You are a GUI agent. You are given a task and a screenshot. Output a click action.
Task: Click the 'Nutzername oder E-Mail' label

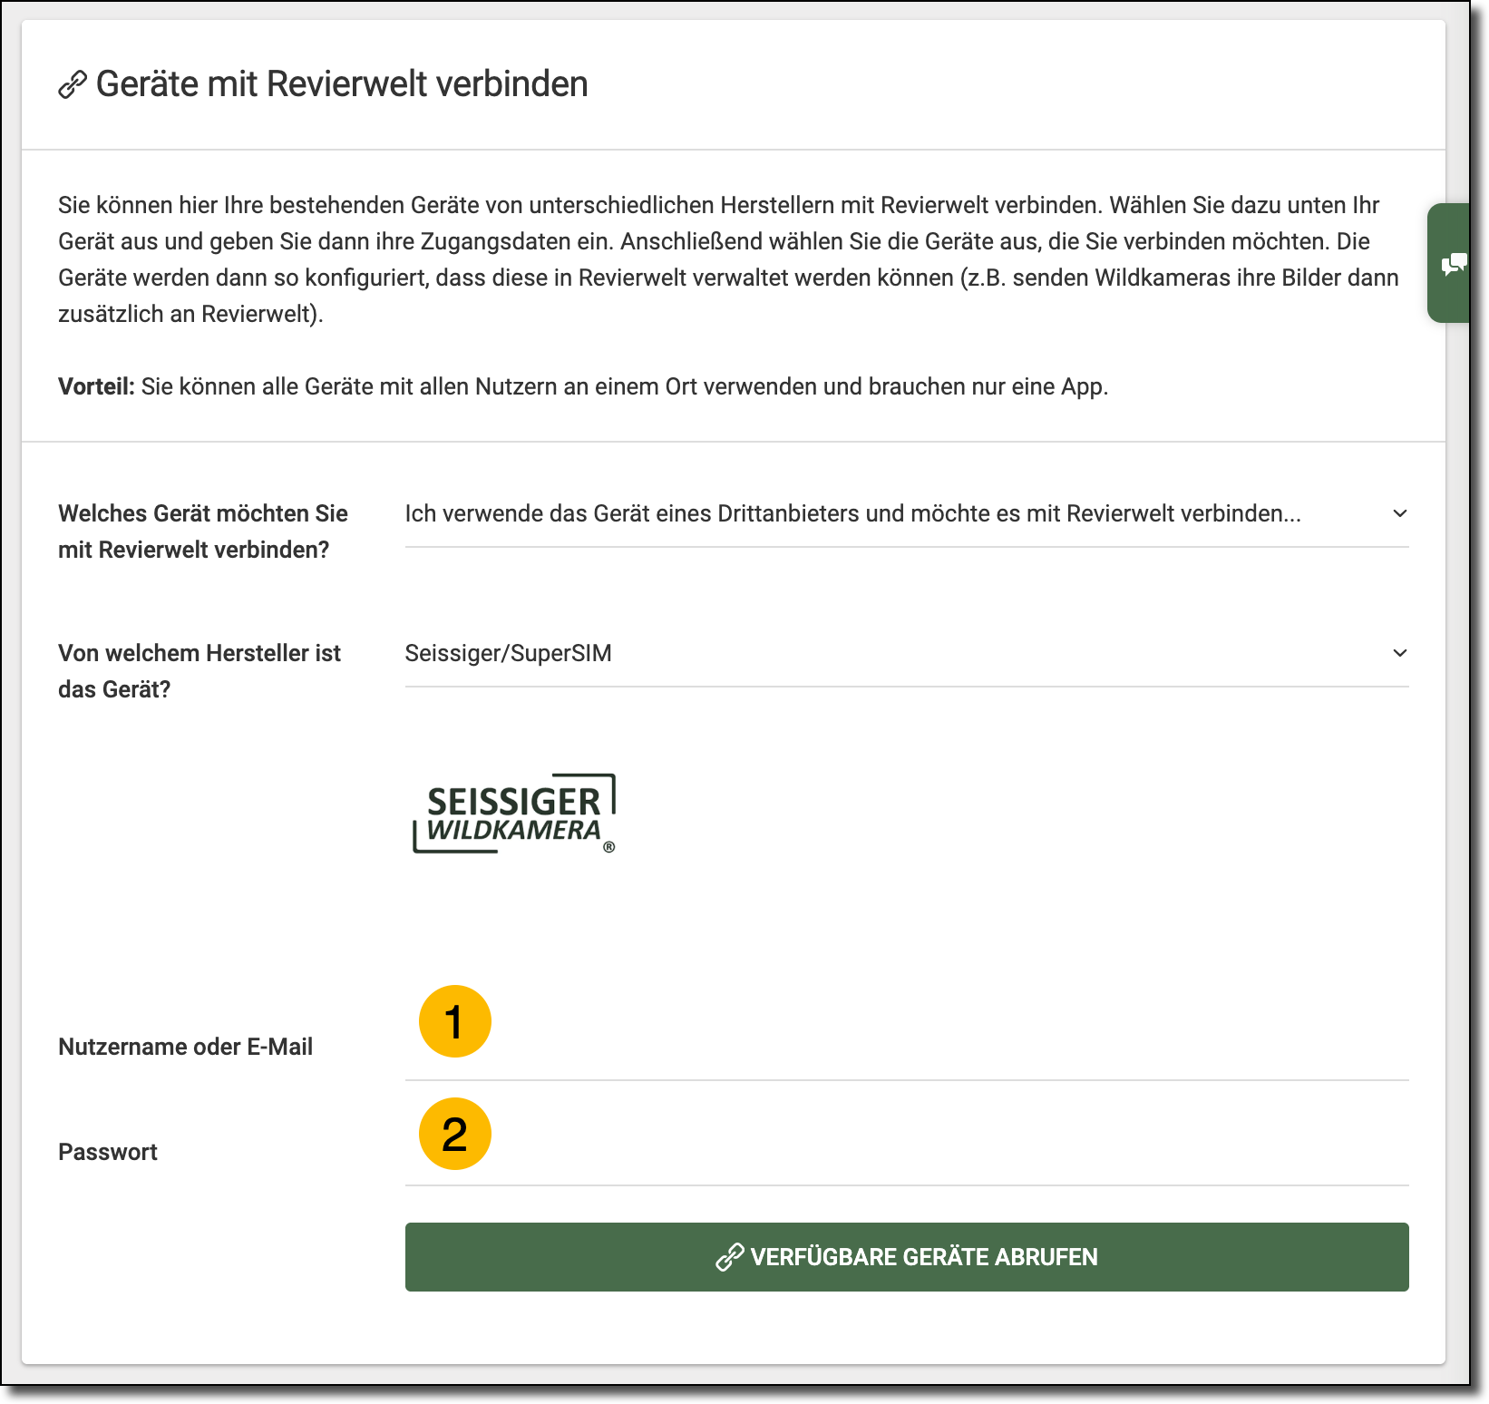pos(185,1047)
